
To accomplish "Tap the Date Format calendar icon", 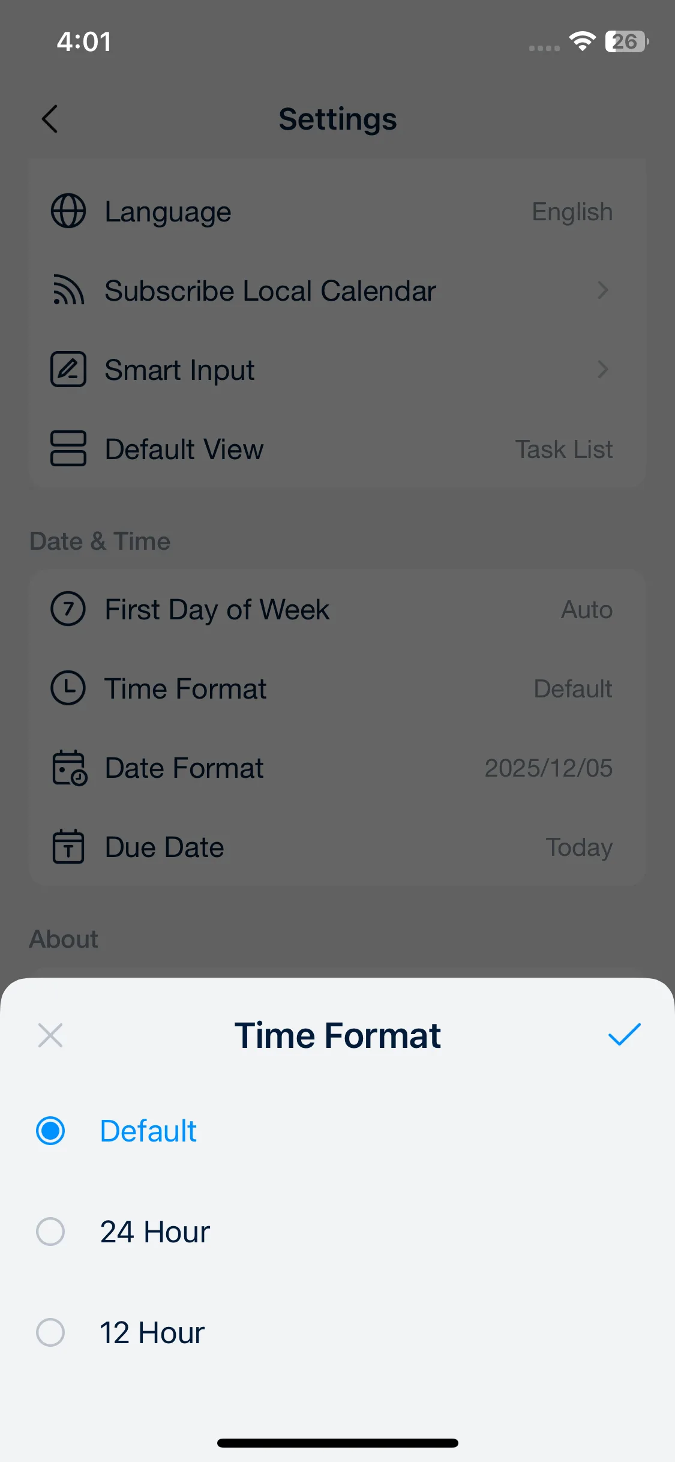I will click(68, 768).
